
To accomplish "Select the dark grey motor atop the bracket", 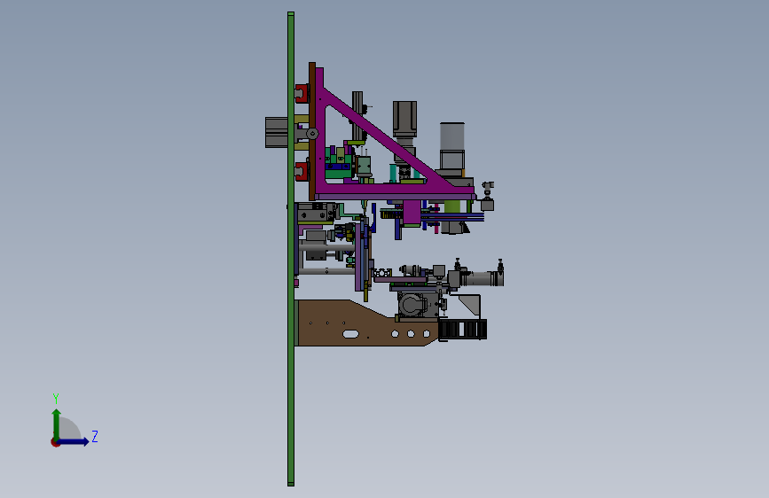I will pos(404,119).
